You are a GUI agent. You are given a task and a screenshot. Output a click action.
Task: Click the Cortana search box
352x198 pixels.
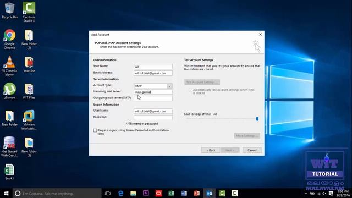tap(57, 193)
